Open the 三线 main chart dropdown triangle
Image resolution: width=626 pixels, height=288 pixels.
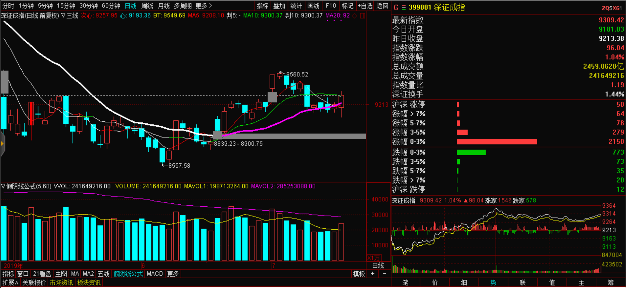(x=64, y=16)
